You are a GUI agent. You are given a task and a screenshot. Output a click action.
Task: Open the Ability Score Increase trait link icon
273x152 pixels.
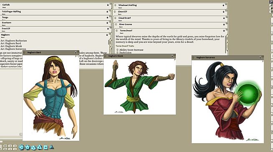tap(117, 50)
